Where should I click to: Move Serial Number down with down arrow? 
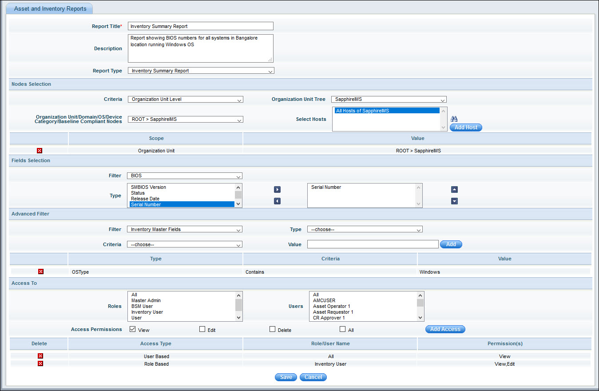[454, 201]
